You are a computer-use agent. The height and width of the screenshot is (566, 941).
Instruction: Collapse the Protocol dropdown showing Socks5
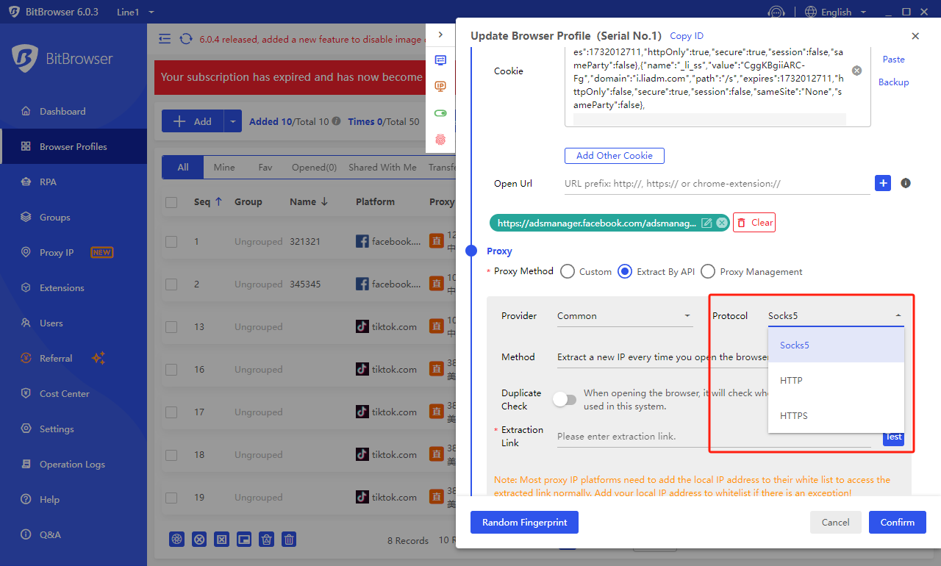[x=835, y=315]
